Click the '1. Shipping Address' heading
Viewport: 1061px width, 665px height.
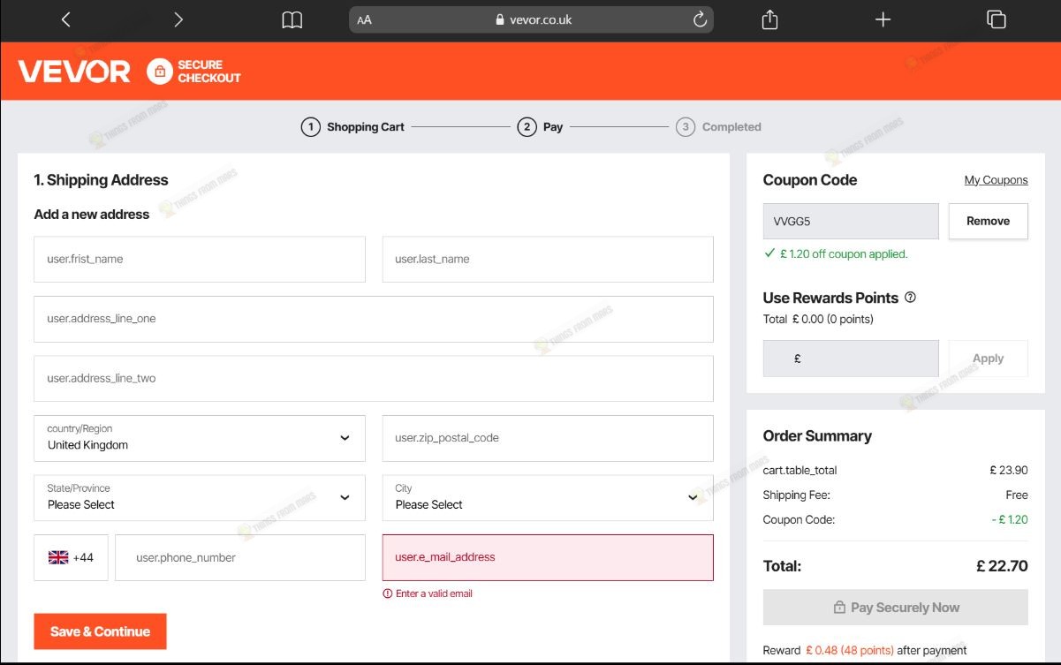[x=101, y=180]
